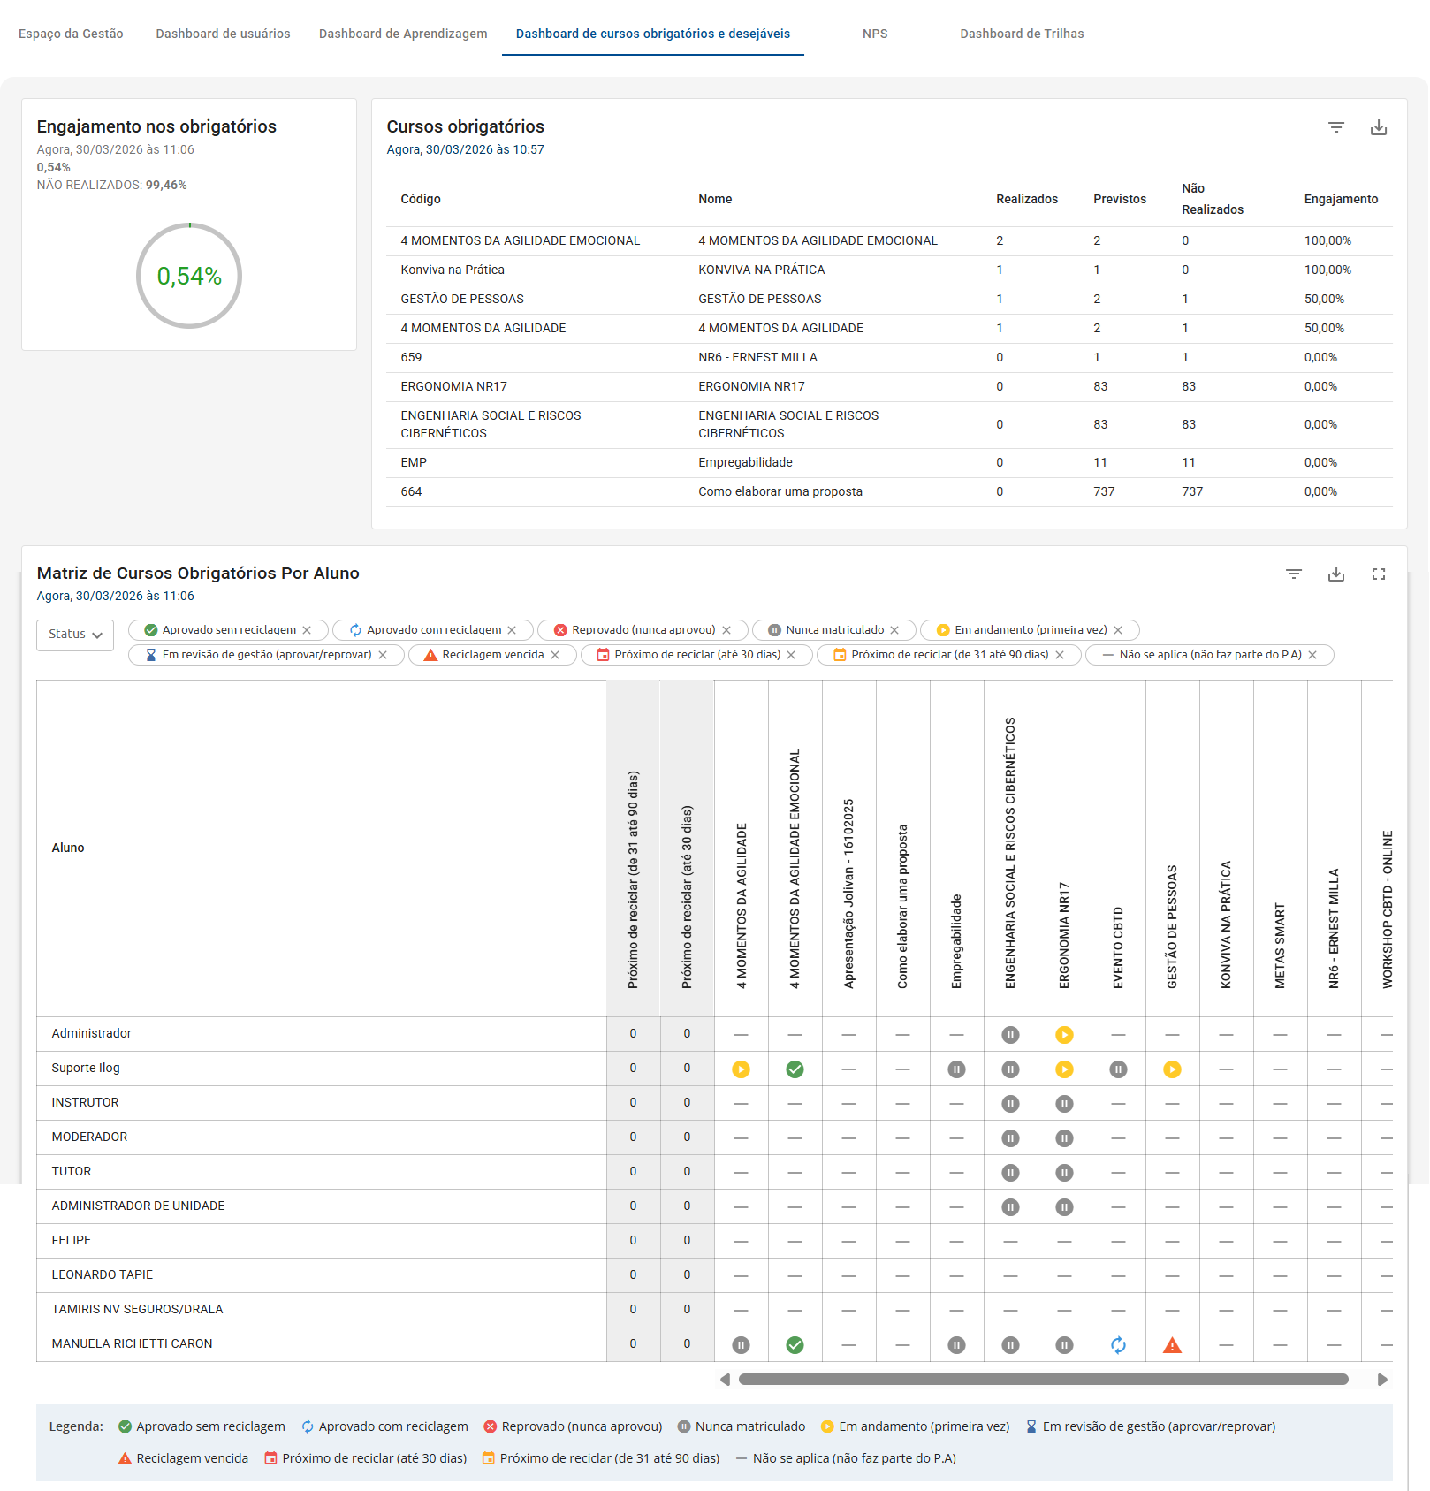This screenshot has width=1430, height=1491.
Task: Click Administrador's Em andamento icon under ERGONOMIA NR17
Action: (x=1065, y=1033)
